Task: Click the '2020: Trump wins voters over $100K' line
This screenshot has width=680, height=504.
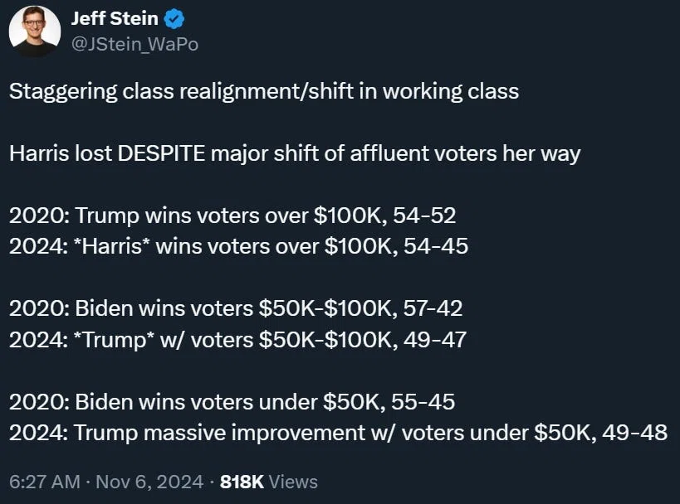Action: coord(232,216)
